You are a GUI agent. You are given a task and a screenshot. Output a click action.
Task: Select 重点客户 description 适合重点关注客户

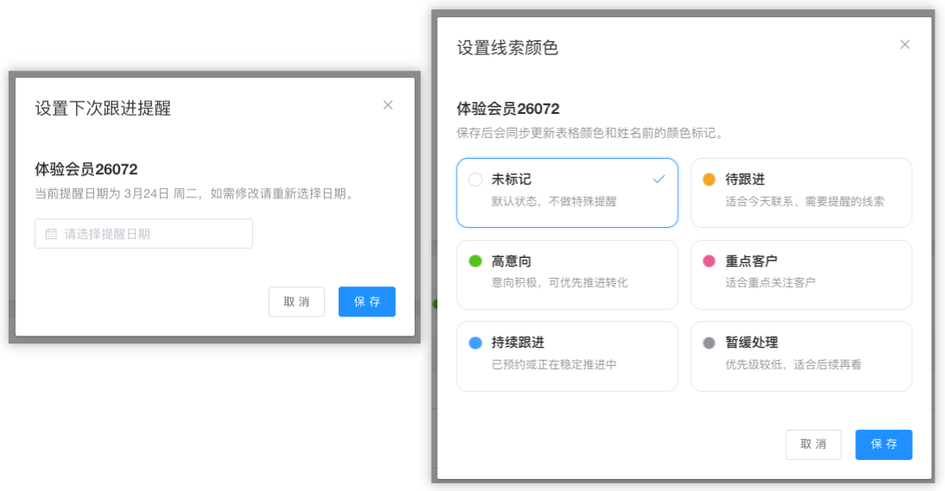[x=771, y=282]
